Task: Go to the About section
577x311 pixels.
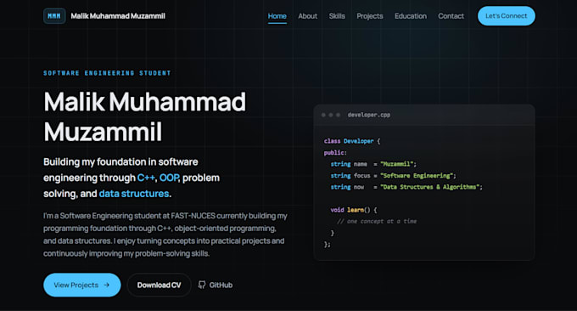Action: click(308, 16)
